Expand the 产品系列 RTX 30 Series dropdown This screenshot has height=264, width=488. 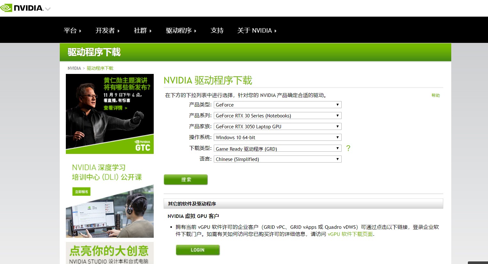277,116
